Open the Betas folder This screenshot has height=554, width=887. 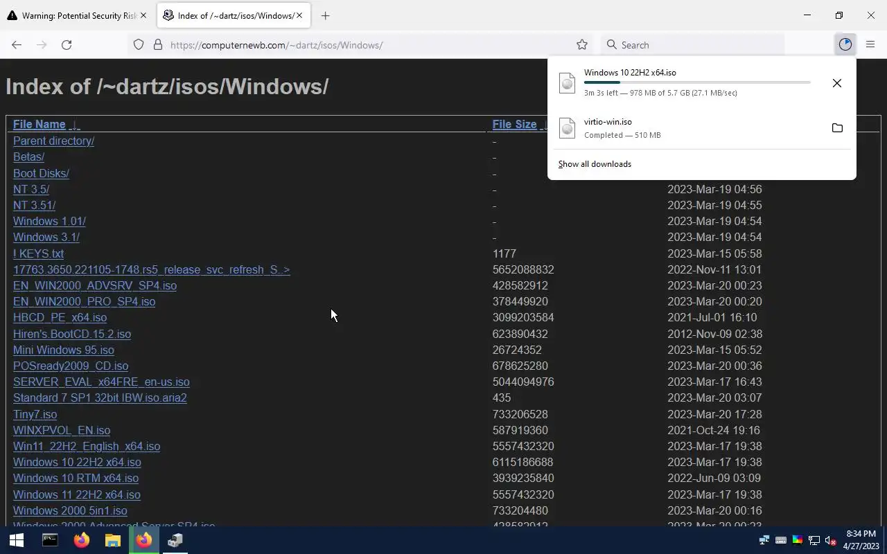(28, 157)
